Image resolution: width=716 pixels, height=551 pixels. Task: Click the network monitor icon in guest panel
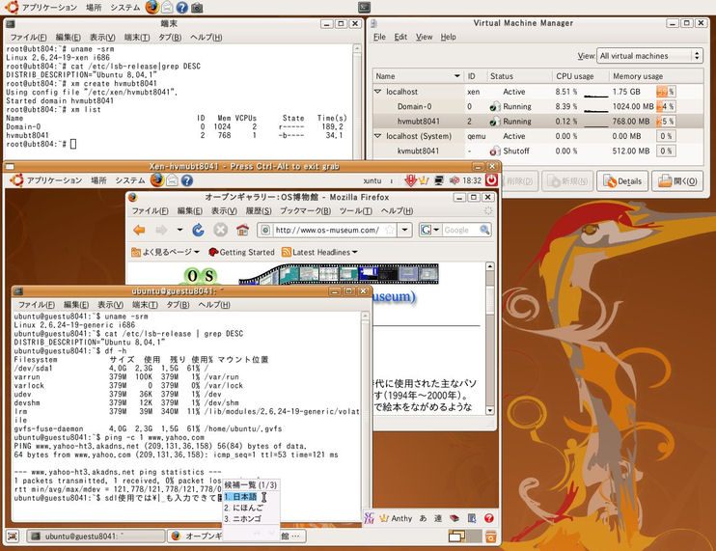pyautogui.click(x=439, y=180)
